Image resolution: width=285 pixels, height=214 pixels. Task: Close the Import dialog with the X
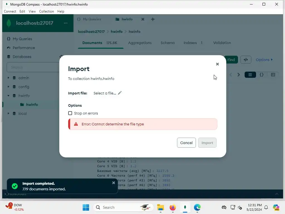217,64
